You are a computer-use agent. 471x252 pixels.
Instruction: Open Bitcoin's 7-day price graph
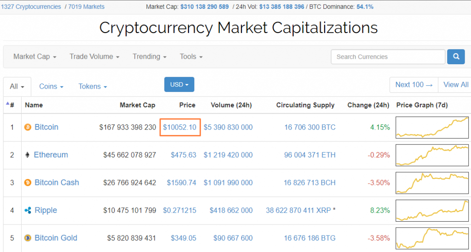click(432, 127)
